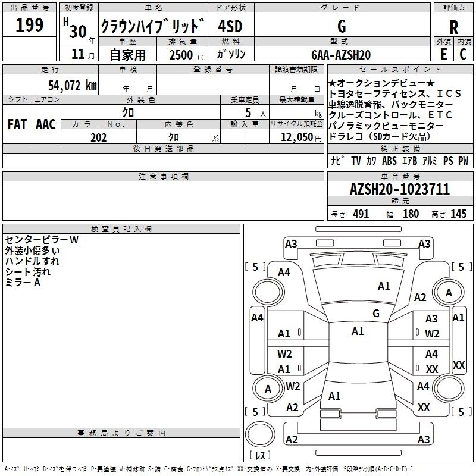Click the レス box below the diagram
The height and width of the screenshot is (476, 476).
pos(259,456)
